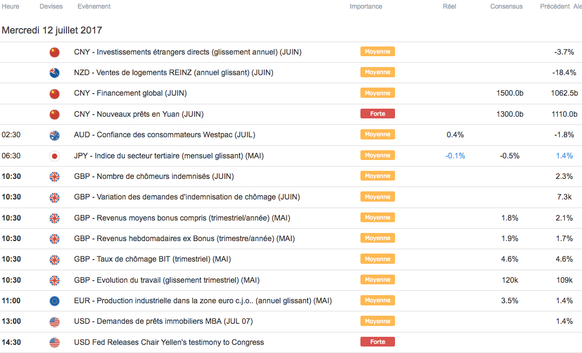Click China flag beside Nouveaux prêts en Yuan
Screen dimensions: 582x353
[54, 114]
